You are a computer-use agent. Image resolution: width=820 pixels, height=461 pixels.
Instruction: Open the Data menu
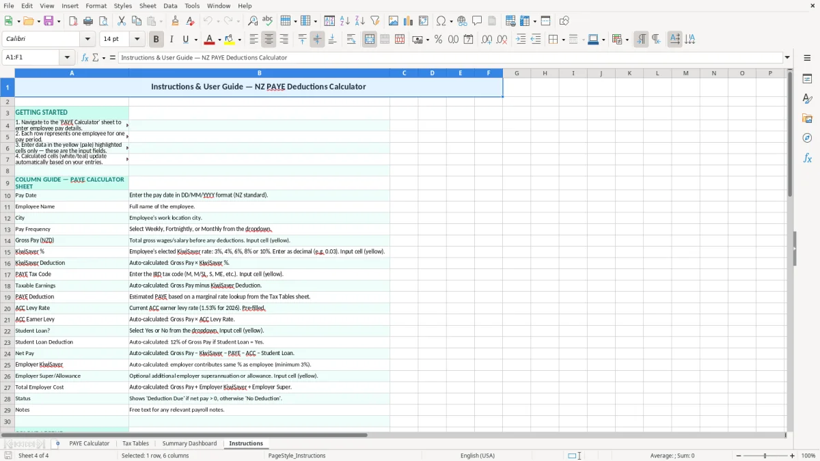(170, 5)
